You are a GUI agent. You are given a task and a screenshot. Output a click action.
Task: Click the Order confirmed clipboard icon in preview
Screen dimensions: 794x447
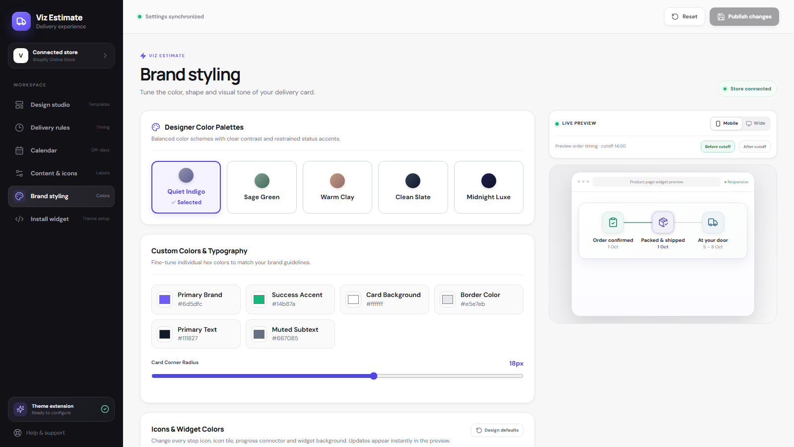click(613, 223)
